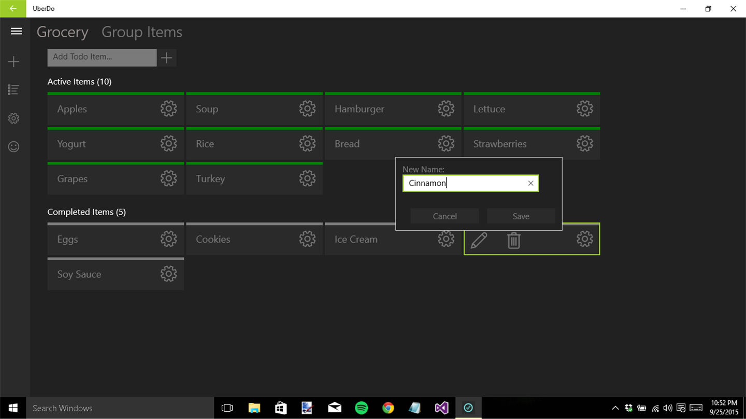Viewport: 746px width, 419px height.
Task: Clear the New Name text box
Action: 530,183
